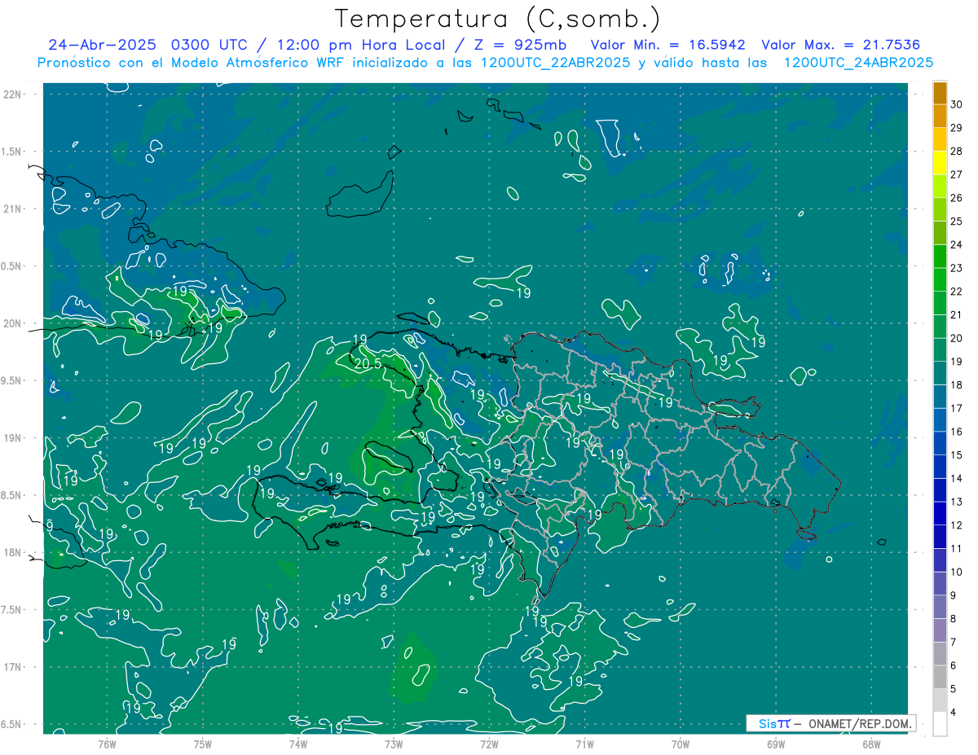Click the "74W" longitude axis label

click(x=297, y=744)
